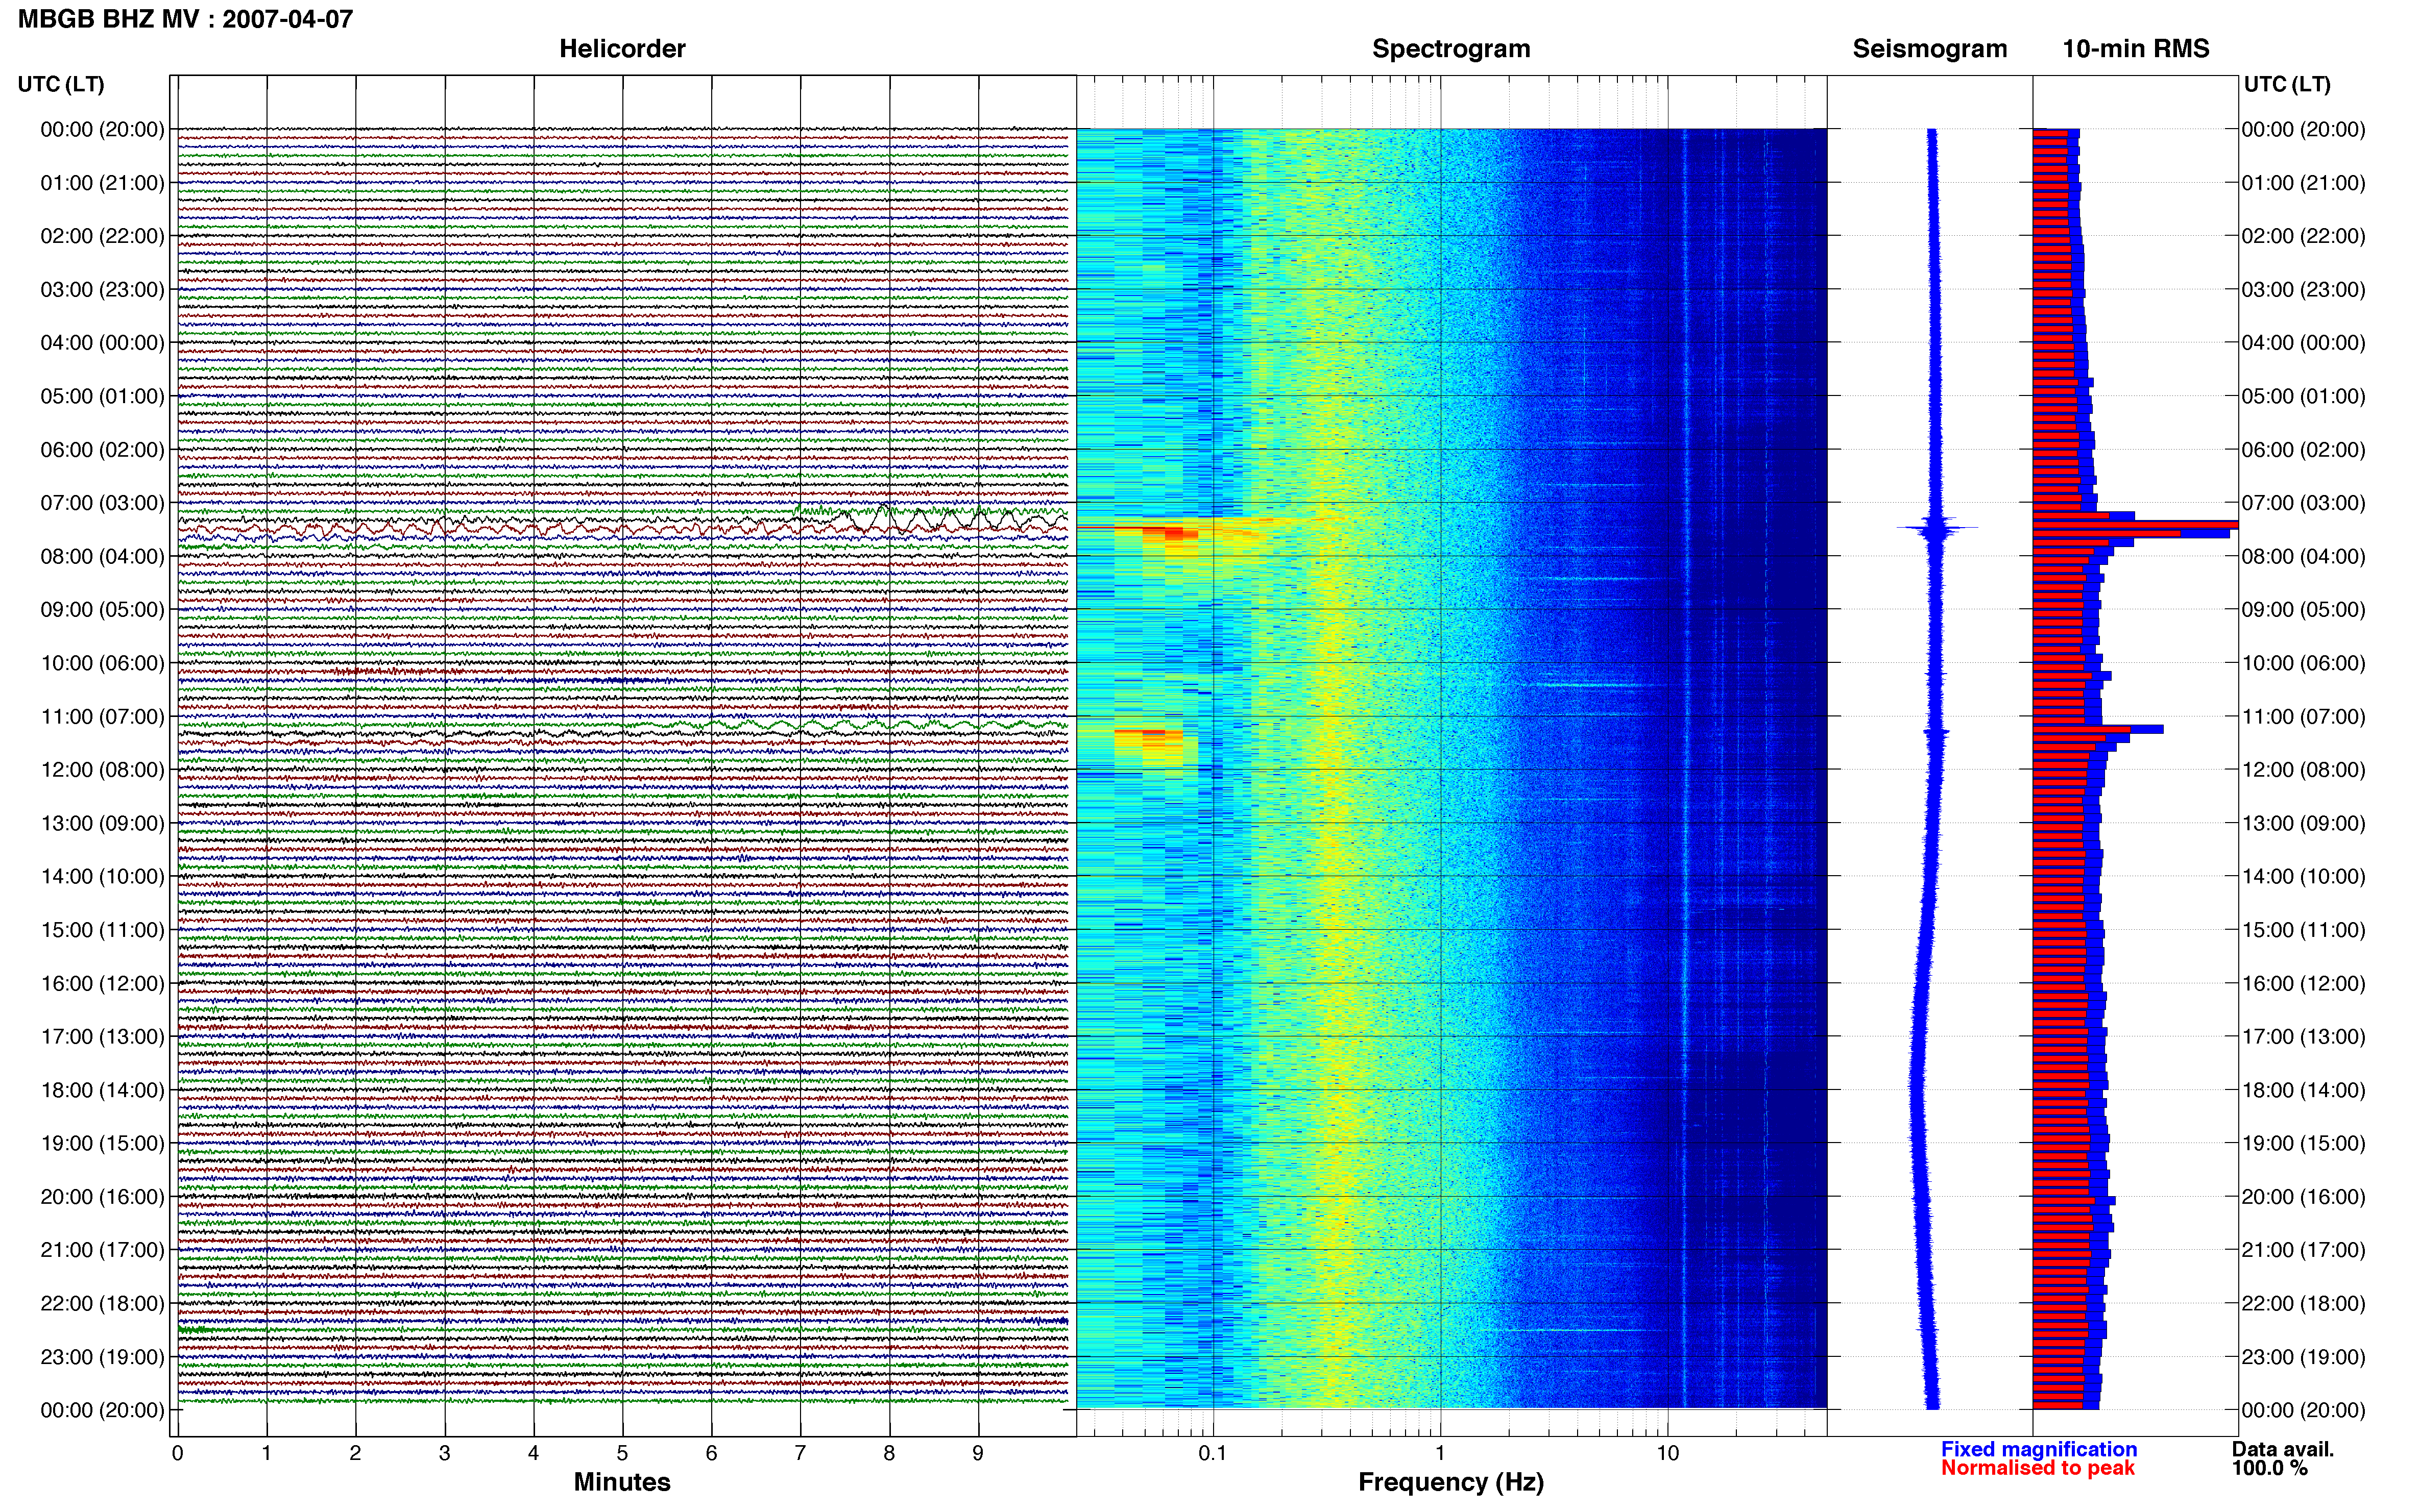Screen dimensions: 2420x1512
Task: Click 14:00 (10:00) label beside 10-min RMS
Action: click(2303, 877)
